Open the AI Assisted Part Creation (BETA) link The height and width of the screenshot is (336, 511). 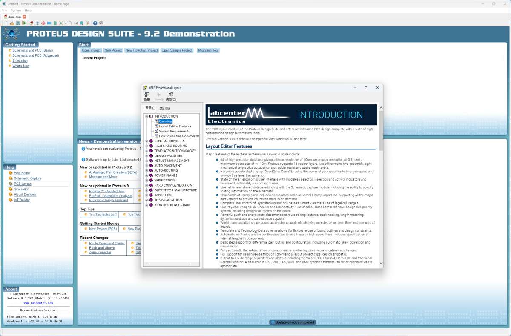point(113,172)
